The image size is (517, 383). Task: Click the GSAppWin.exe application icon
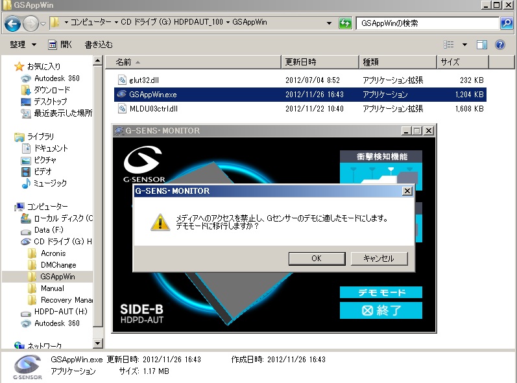122,94
